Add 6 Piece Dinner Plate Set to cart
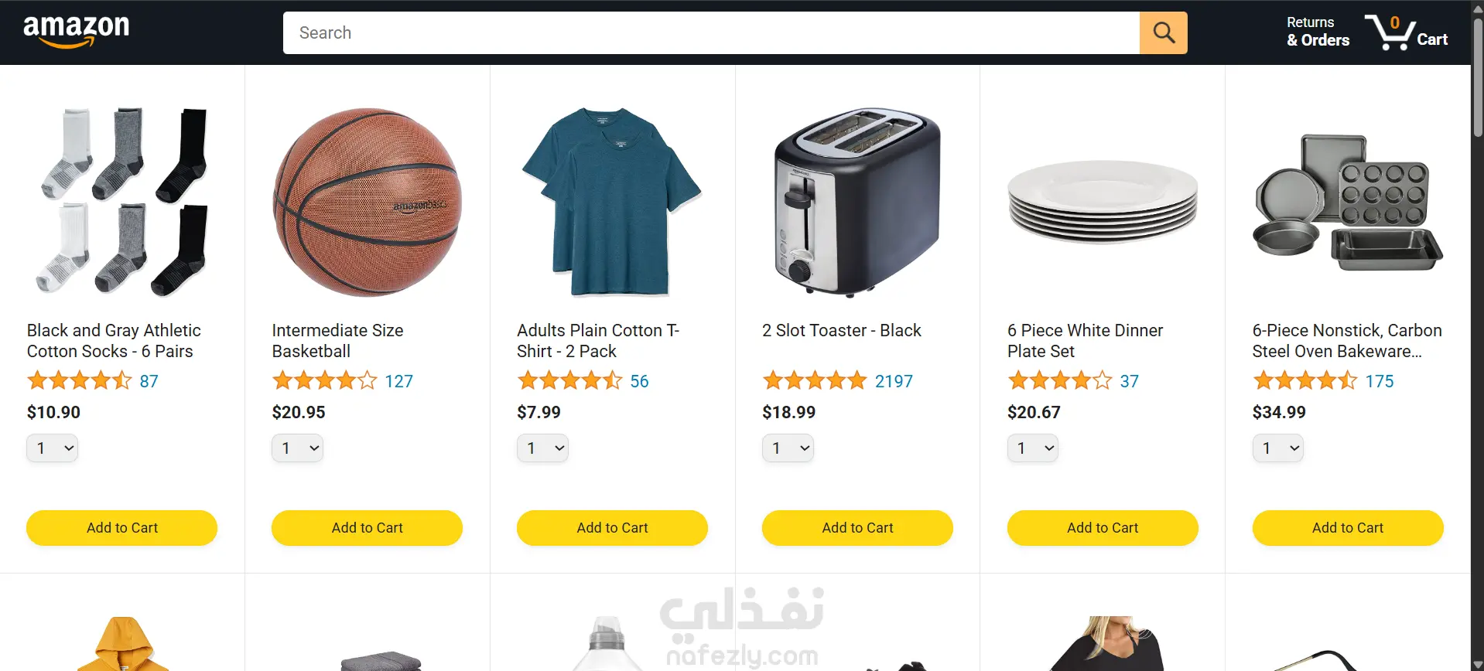Image resolution: width=1484 pixels, height=671 pixels. 1103,528
